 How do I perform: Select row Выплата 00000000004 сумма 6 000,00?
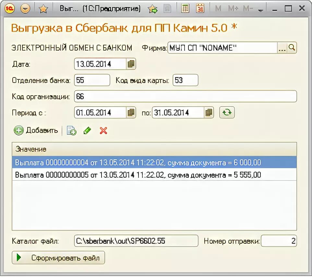(x=154, y=162)
